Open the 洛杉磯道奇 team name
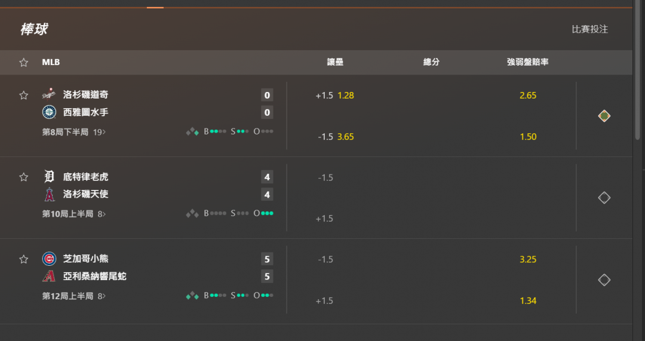The height and width of the screenshot is (341, 645). [85, 94]
